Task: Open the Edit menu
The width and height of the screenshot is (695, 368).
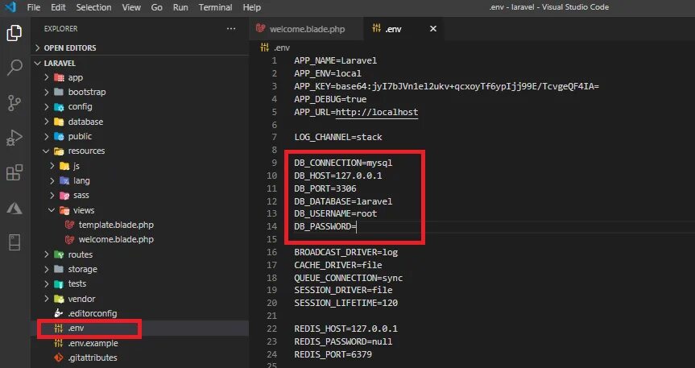Action: click(58, 7)
